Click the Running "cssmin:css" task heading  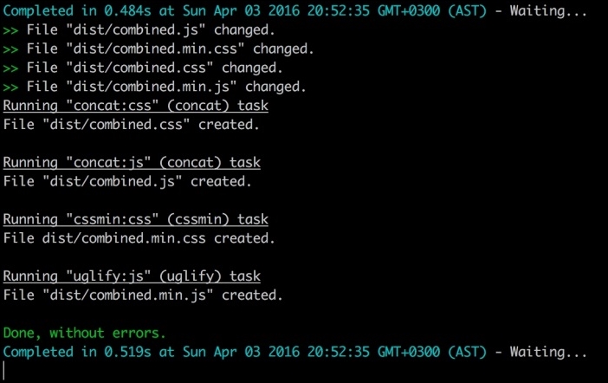click(136, 219)
